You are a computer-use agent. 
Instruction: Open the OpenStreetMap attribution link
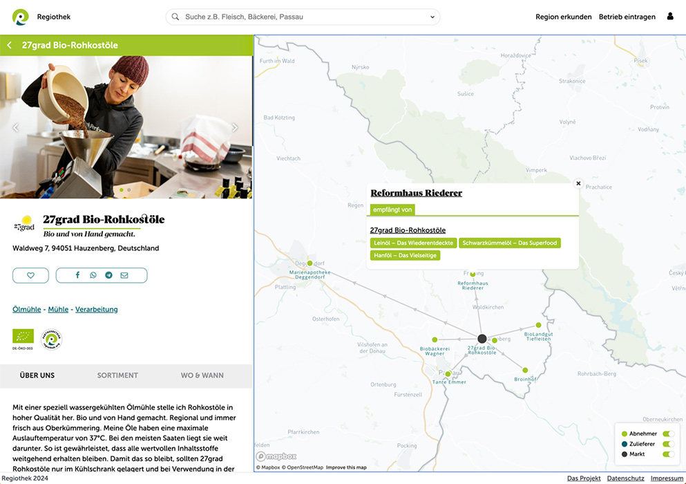tap(303, 467)
